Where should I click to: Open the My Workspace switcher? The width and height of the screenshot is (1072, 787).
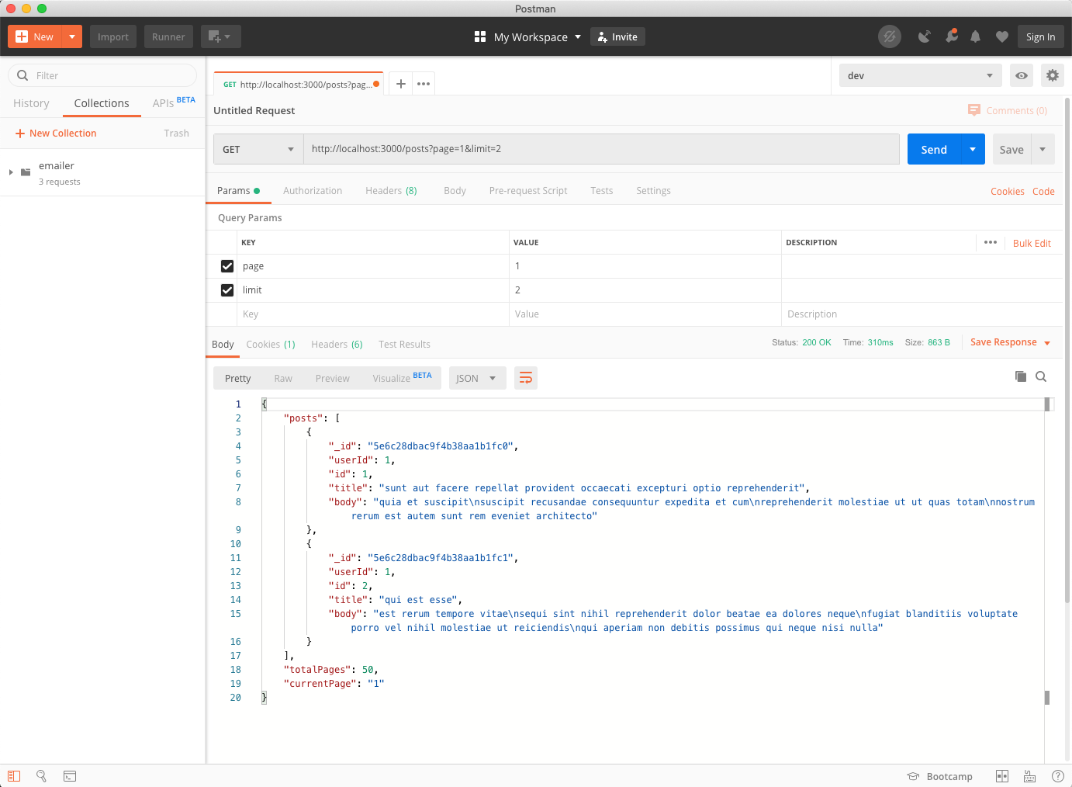pos(527,36)
